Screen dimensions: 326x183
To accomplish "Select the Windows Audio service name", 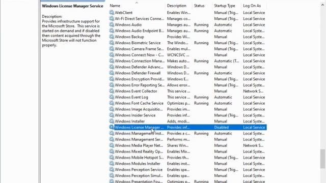I will 128,25.
